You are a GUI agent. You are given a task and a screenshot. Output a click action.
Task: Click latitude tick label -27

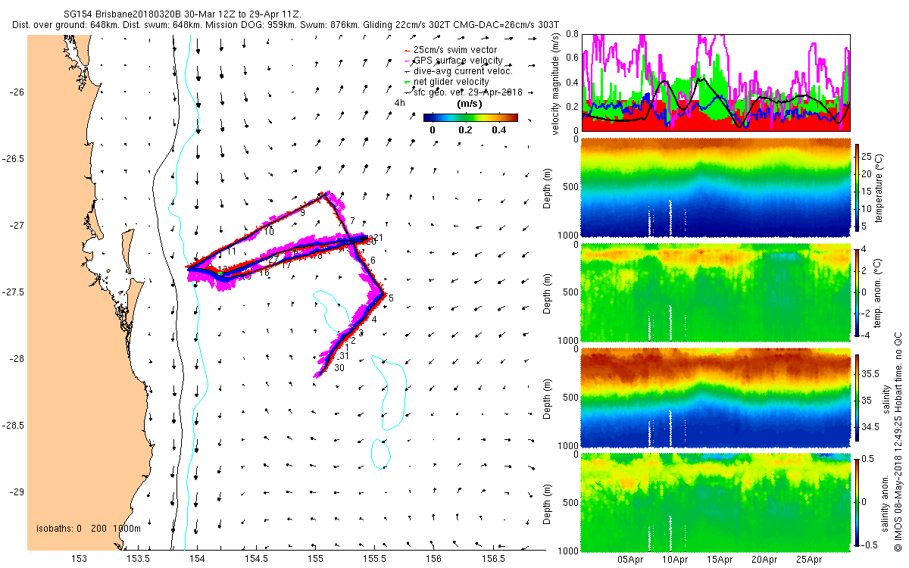pyautogui.click(x=17, y=226)
